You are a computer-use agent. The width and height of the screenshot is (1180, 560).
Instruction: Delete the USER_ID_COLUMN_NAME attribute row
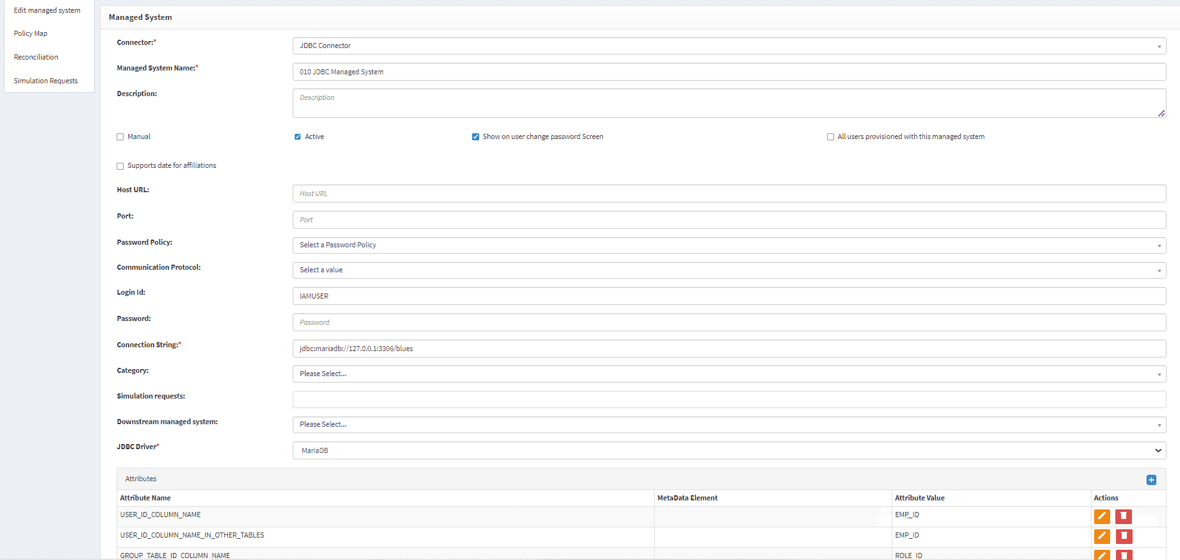coord(1124,516)
